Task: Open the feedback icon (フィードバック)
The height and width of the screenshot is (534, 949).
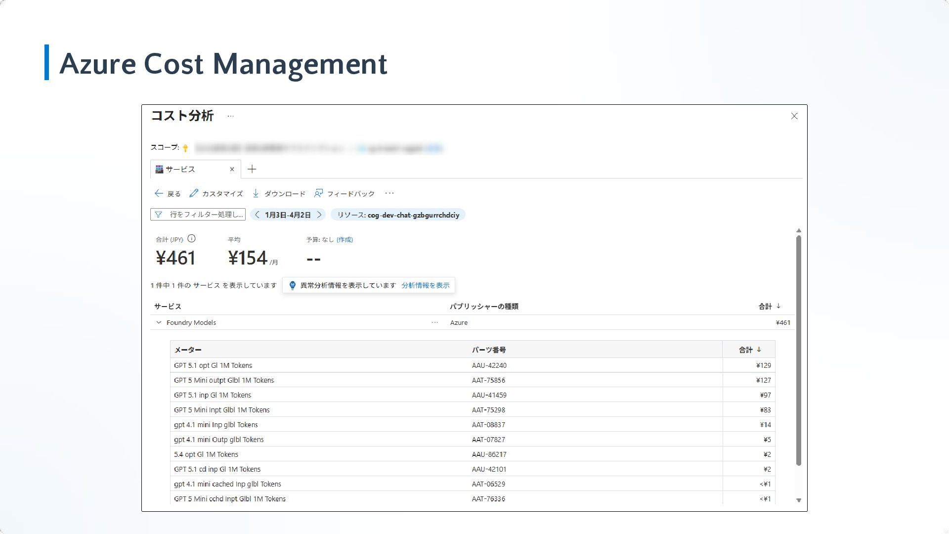Action: click(319, 193)
